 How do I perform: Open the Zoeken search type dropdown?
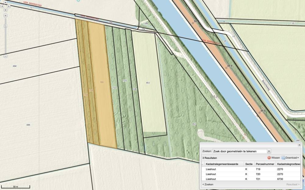click(269, 151)
